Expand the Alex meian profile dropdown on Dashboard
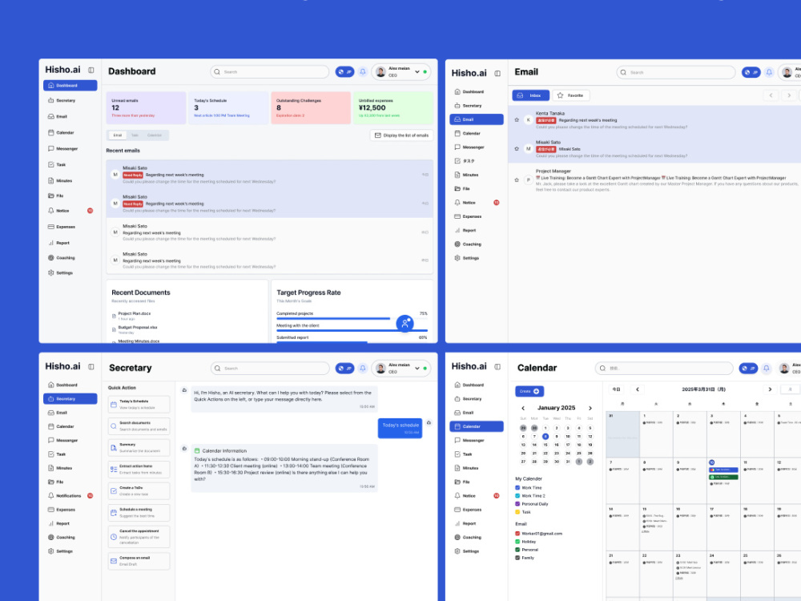 tap(417, 72)
